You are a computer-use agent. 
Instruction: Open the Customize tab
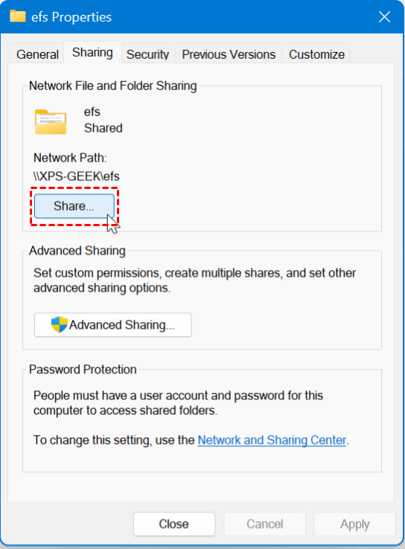(x=316, y=54)
